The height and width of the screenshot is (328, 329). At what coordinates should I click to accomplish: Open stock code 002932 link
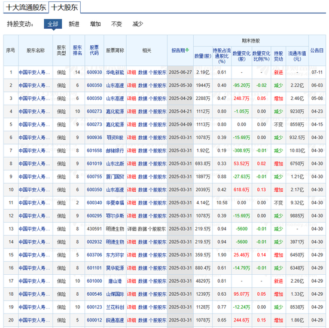click(x=95, y=242)
